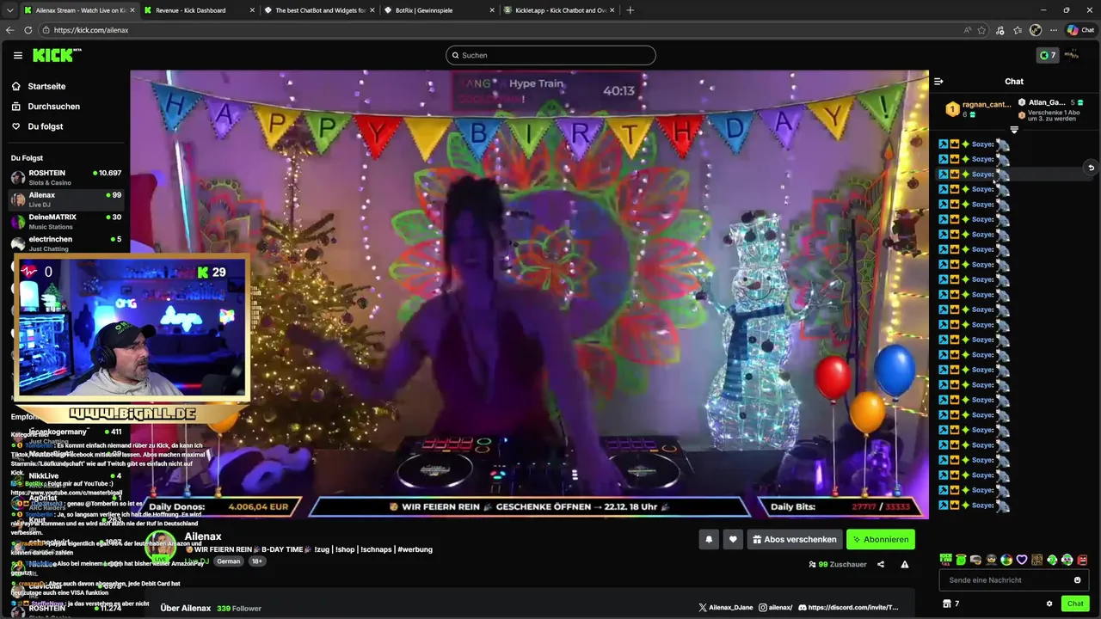1101x619 pixels.
Task: Report the stream with the warning triangle
Action: click(905, 565)
